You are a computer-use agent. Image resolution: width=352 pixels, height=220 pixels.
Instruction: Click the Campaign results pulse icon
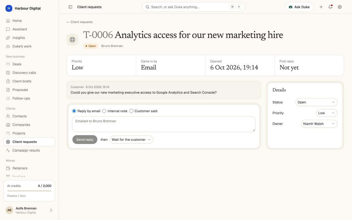(x=8, y=150)
